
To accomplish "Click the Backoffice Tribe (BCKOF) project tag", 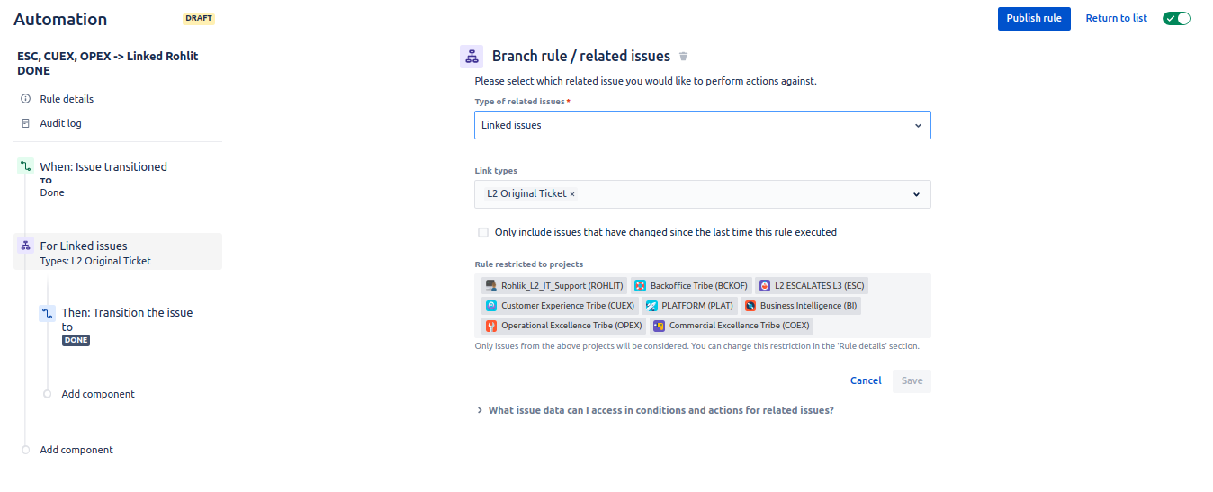I will tap(691, 286).
